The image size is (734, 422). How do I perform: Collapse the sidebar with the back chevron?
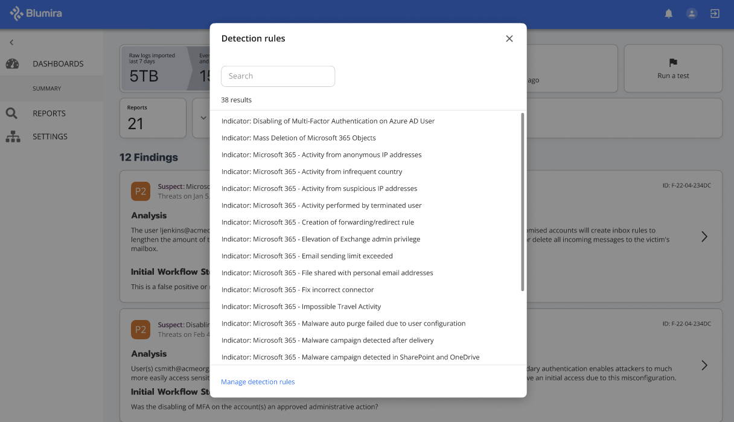[11, 42]
